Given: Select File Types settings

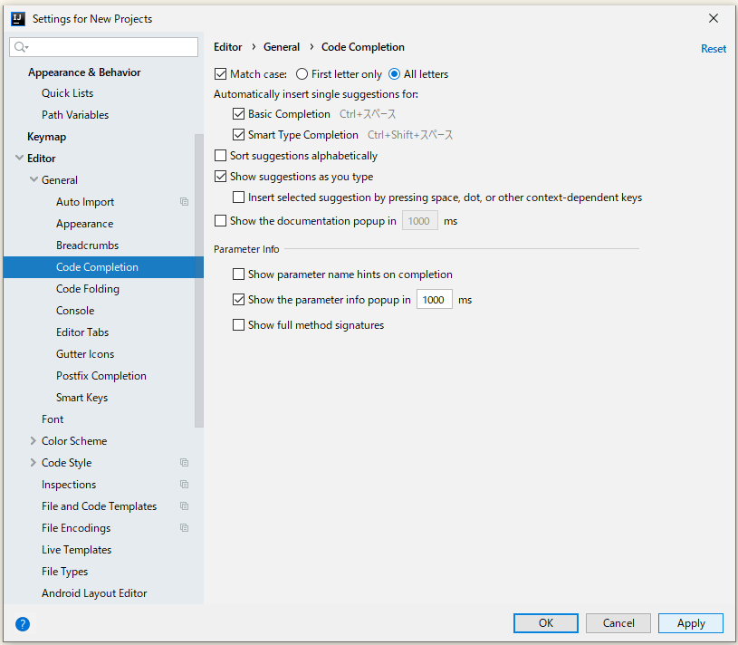Looking at the screenshot, I should 64,571.
